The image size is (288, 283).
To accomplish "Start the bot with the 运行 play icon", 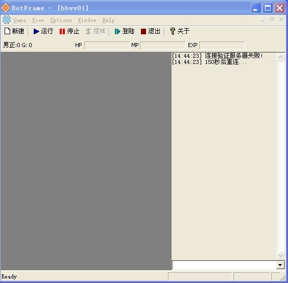I will (x=36, y=31).
